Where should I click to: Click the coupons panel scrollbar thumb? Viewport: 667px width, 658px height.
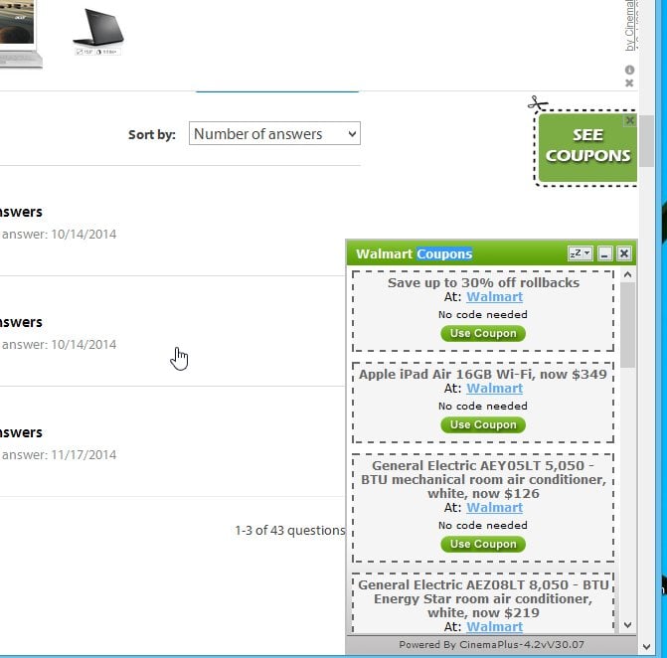point(627,325)
